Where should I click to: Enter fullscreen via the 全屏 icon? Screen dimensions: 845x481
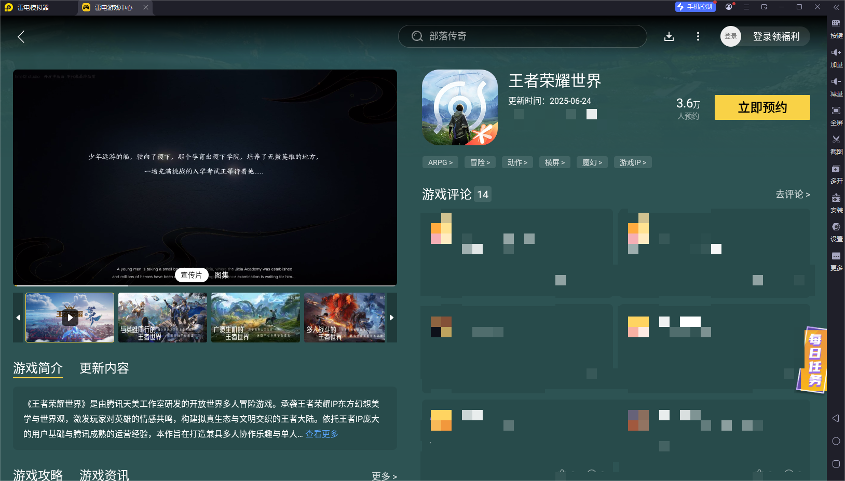coord(836,115)
